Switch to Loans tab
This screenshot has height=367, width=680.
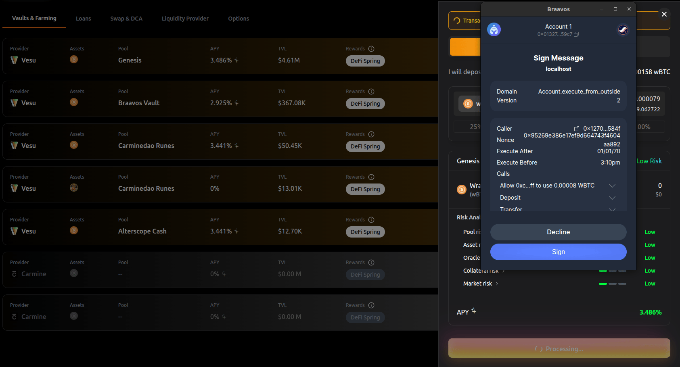[x=84, y=19]
